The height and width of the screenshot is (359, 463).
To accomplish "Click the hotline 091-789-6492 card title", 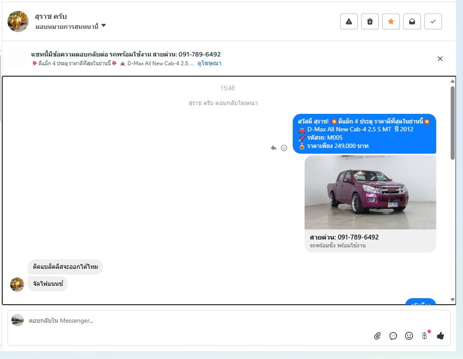I will 344,237.
